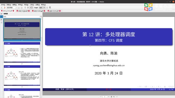Switch to the slide-12-01.pdf tab

pyautogui.click(x=54, y=11)
